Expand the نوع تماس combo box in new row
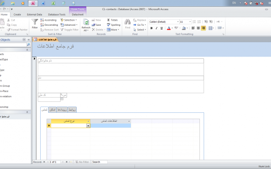 [88, 126]
